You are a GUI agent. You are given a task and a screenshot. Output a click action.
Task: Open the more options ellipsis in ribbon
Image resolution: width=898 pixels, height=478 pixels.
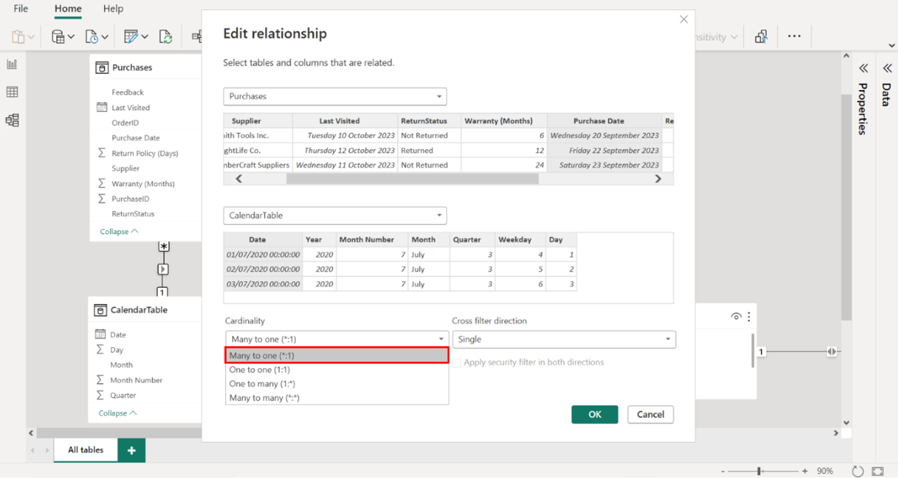coord(794,36)
